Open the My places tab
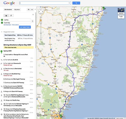 17,10
